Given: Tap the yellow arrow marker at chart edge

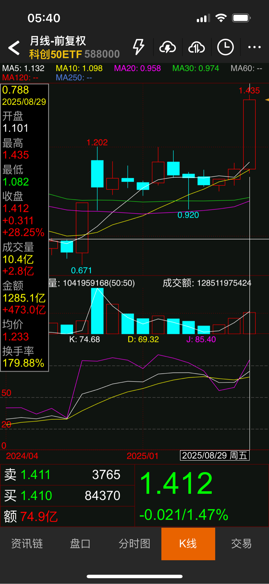Looking at the screenshot, I should pos(267,100).
